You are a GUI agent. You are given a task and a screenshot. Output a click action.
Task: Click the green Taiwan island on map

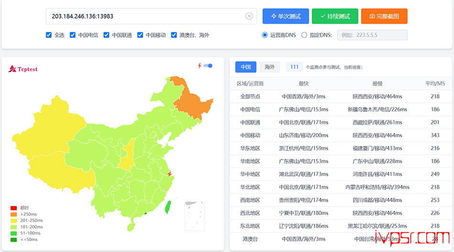pos(168,207)
